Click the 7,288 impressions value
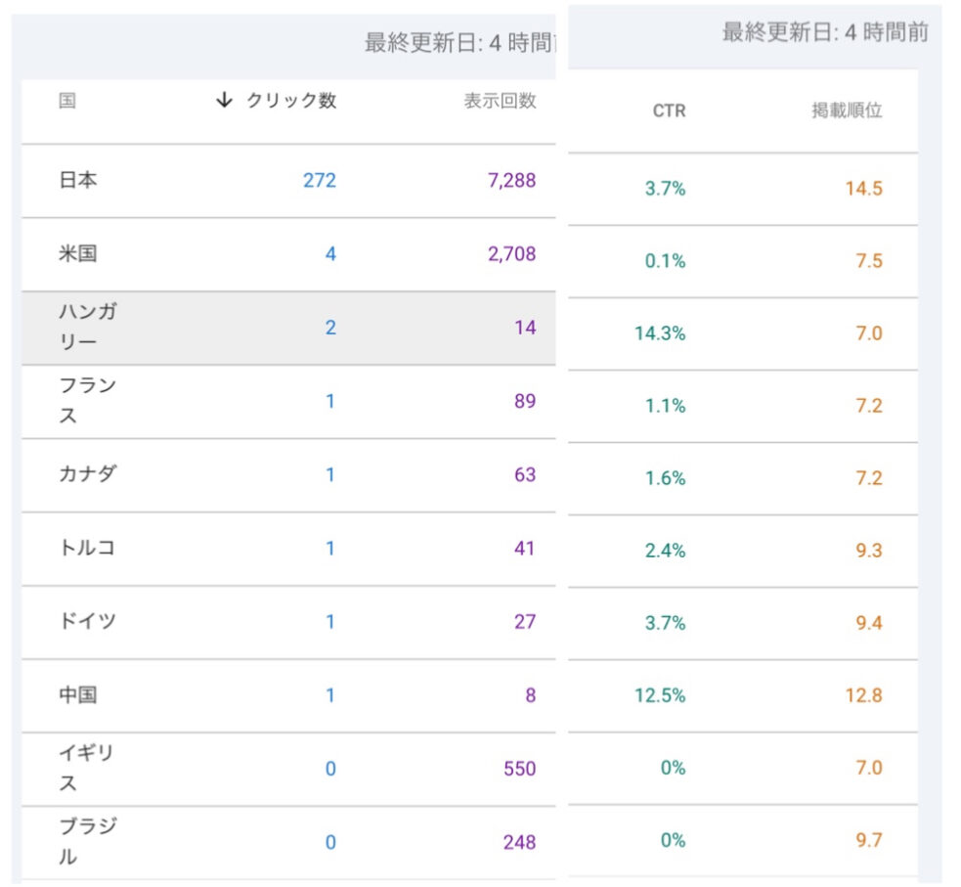The width and height of the screenshot is (961, 887). tap(512, 180)
